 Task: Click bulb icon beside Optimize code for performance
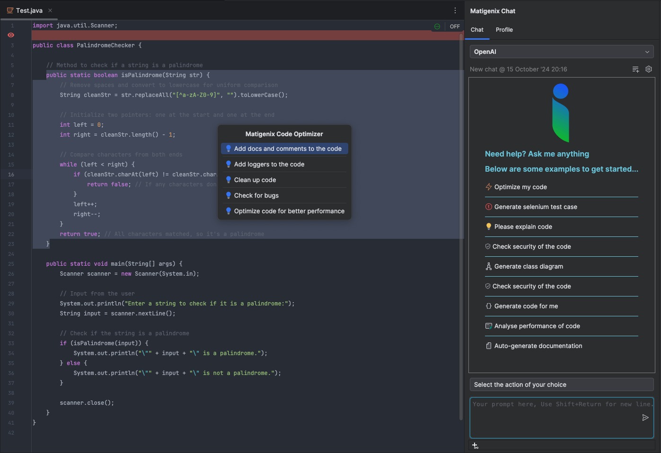(228, 211)
